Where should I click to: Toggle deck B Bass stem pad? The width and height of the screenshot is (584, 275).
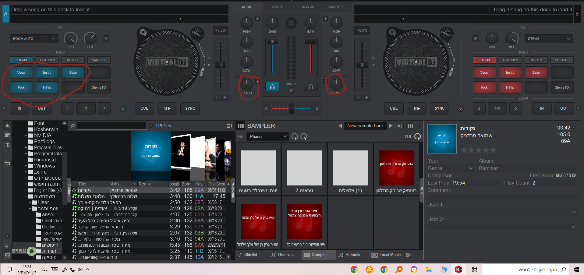[x=536, y=72]
